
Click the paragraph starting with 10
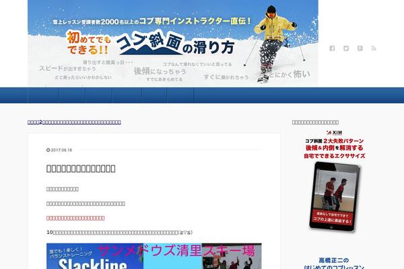coord(120,233)
